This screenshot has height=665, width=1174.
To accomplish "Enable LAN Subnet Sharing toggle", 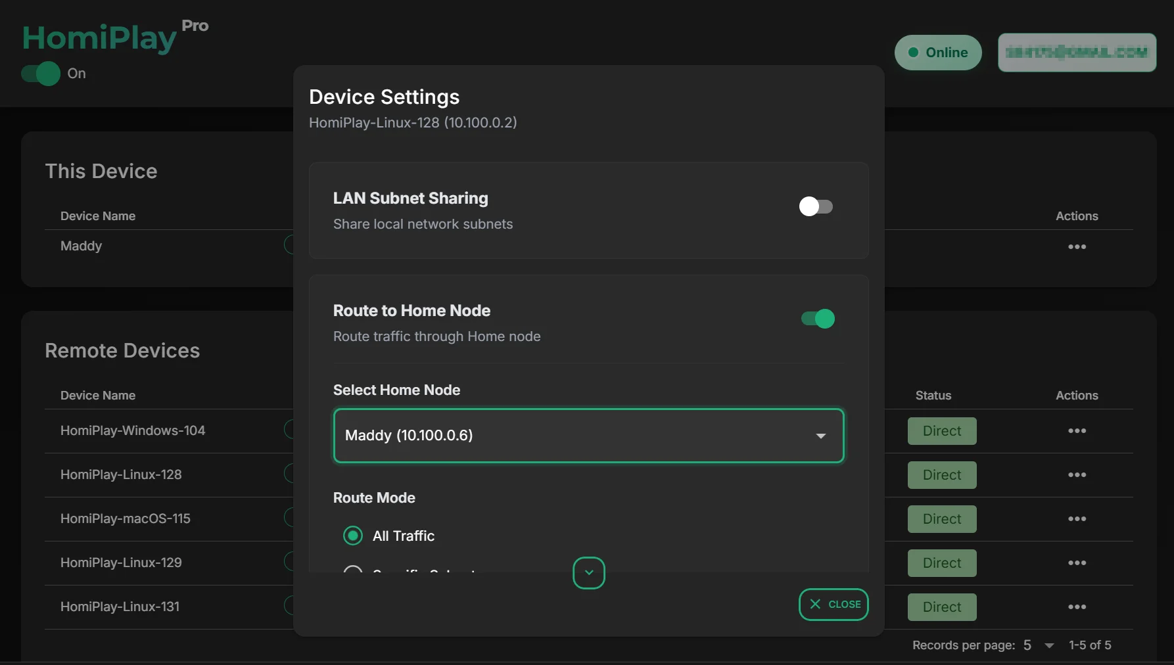I will (816, 207).
